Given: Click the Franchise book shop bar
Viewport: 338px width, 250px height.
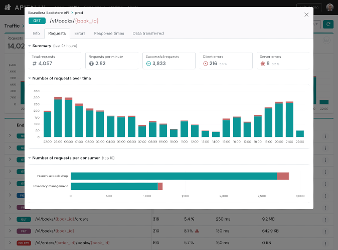Looking at the screenshot, I should (x=180, y=176).
